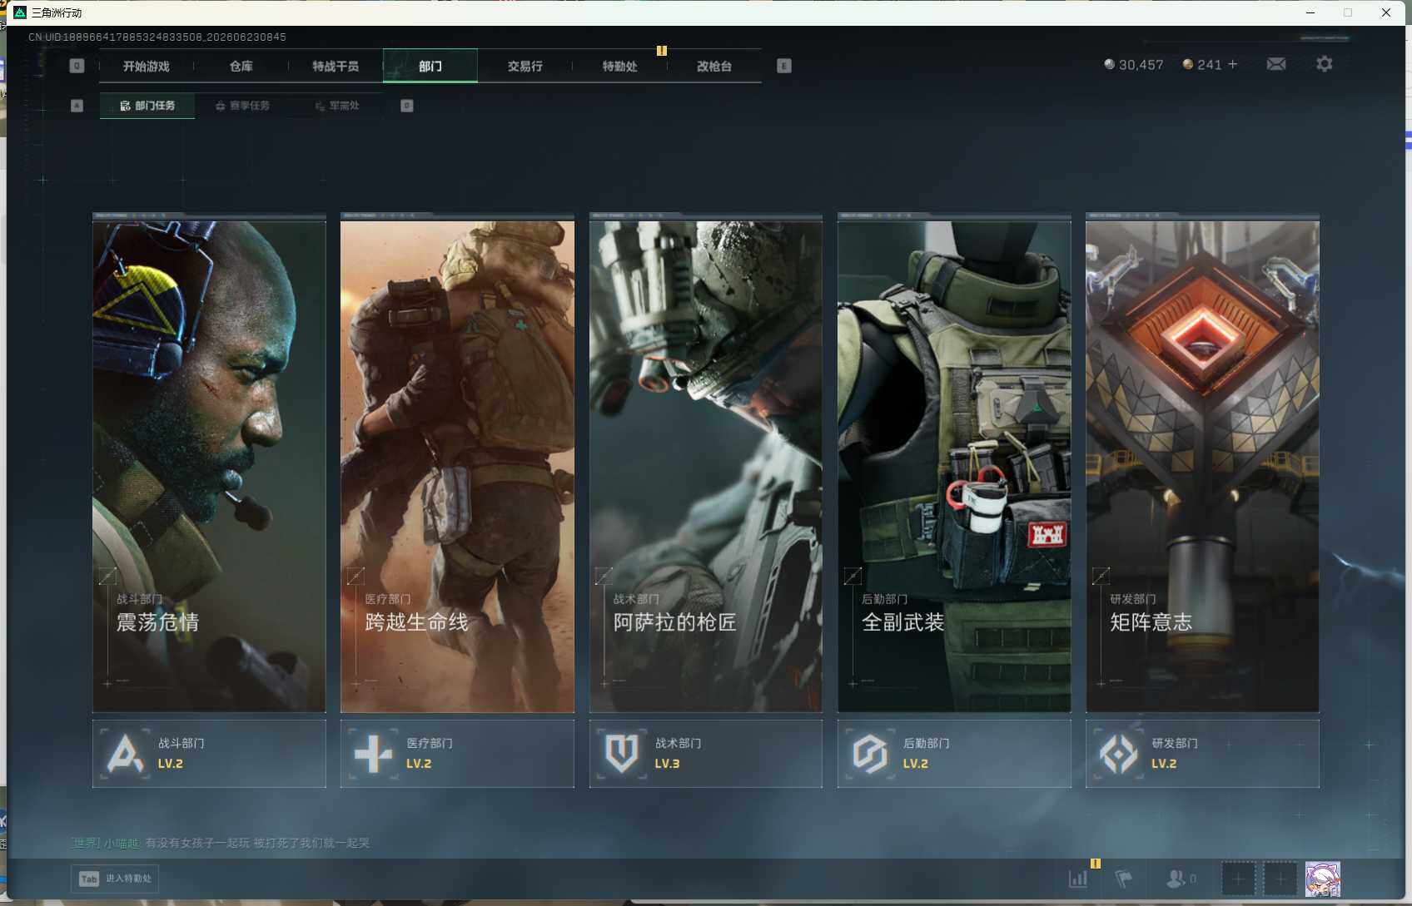
Task: Click the flag icon in bottom bar
Action: tap(1124, 879)
